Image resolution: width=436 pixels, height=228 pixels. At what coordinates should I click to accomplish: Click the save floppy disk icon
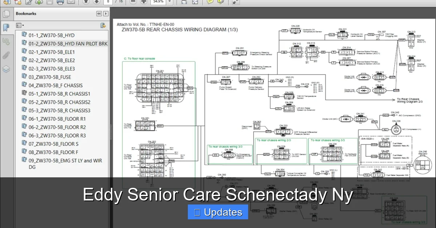coord(50,2)
